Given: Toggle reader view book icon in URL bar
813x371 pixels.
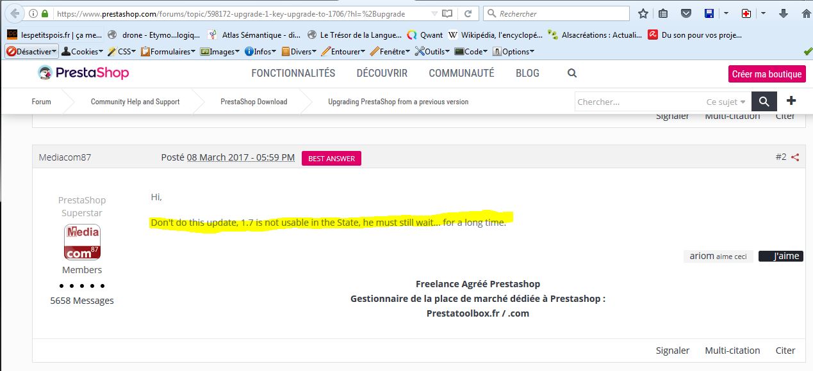Looking at the screenshot, I should click(447, 13).
